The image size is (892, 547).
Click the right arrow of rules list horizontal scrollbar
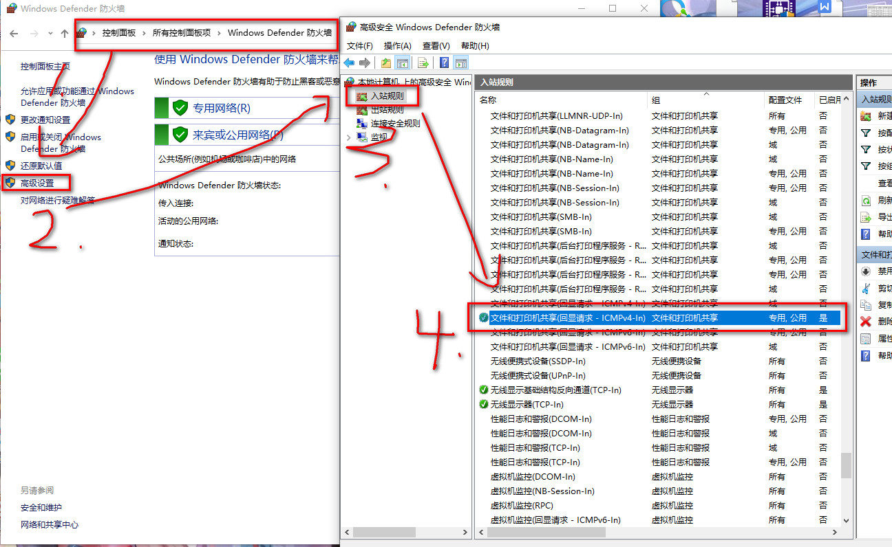(x=835, y=533)
